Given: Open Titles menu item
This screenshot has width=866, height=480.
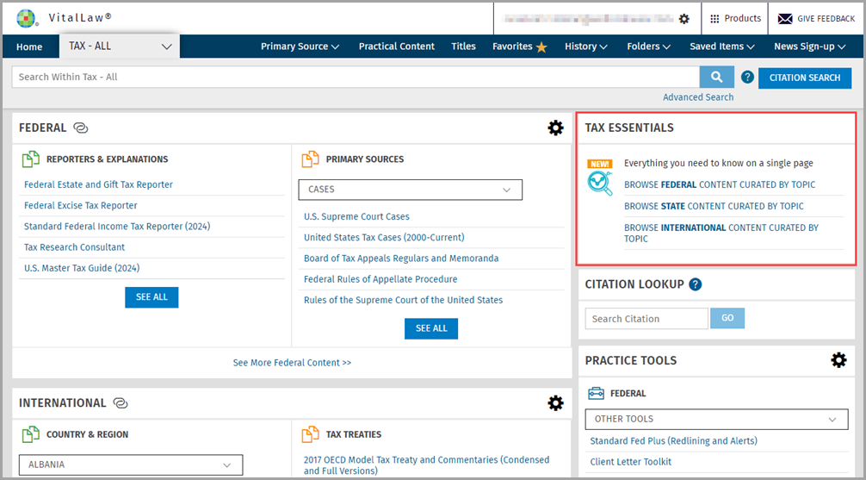Looking at the screenshot, I should [x=463, y=47].
